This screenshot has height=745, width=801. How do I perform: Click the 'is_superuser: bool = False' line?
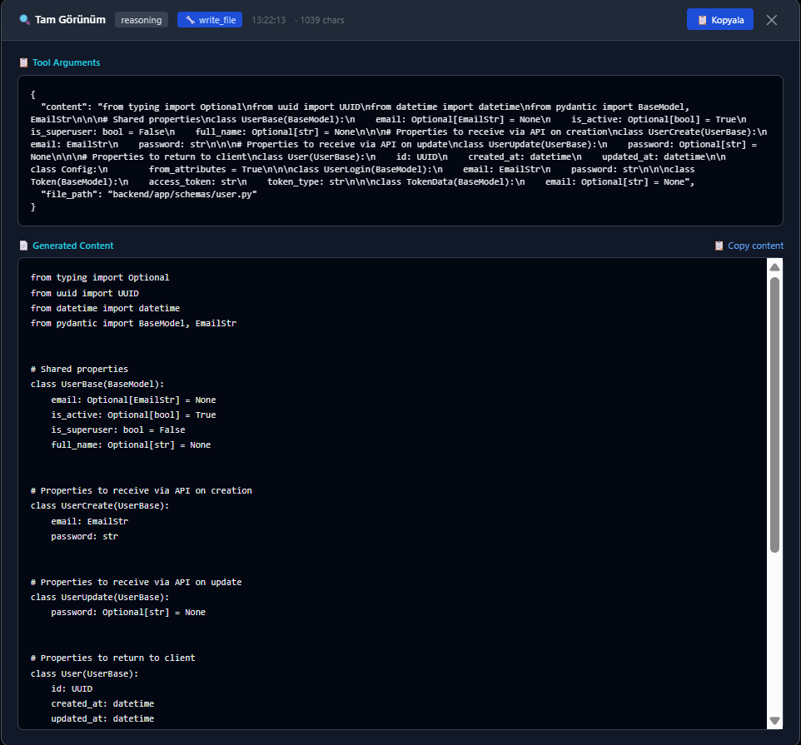point(118,430)
